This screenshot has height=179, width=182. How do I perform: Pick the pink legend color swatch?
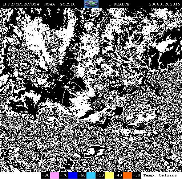pyautogui.click(x=54, y=175)
